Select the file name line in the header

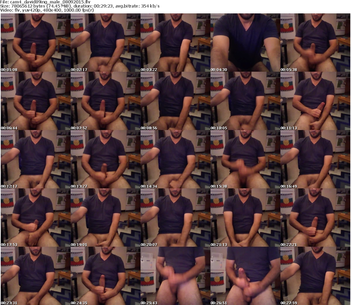(45, 2)
